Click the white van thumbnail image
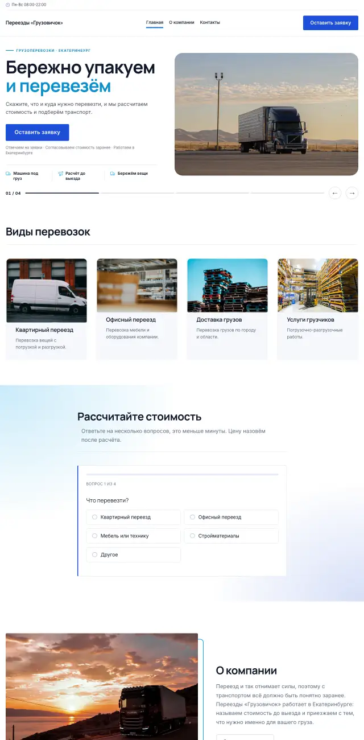 (x=47, y=291)
